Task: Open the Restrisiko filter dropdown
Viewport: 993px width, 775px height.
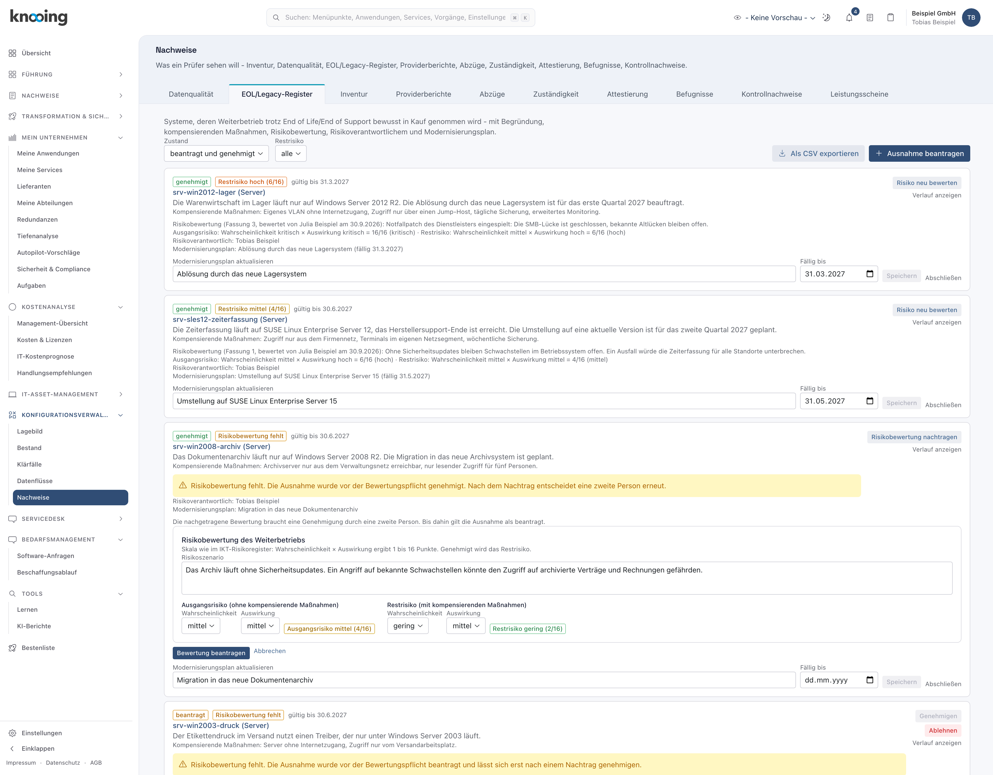Action: (291, 153)
